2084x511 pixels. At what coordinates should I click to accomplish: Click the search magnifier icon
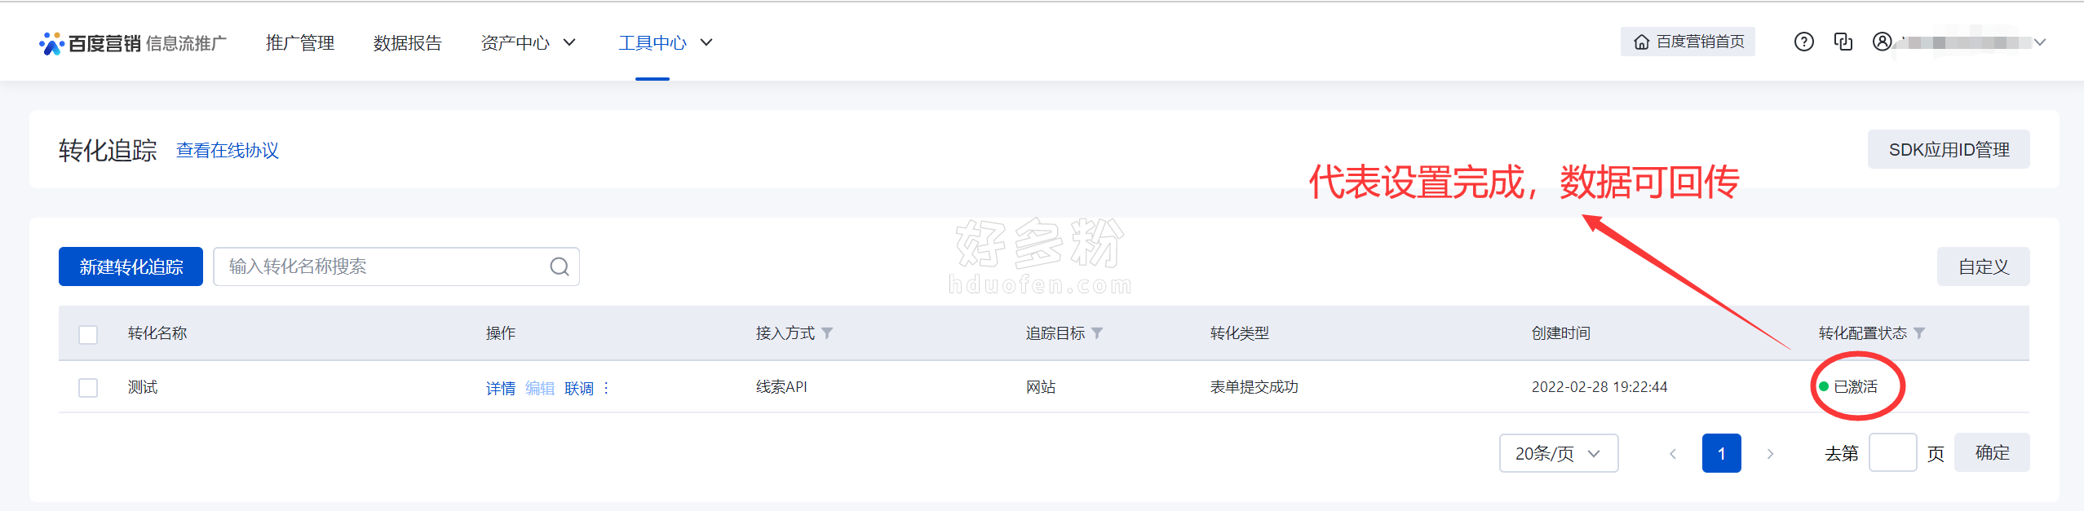559,267
